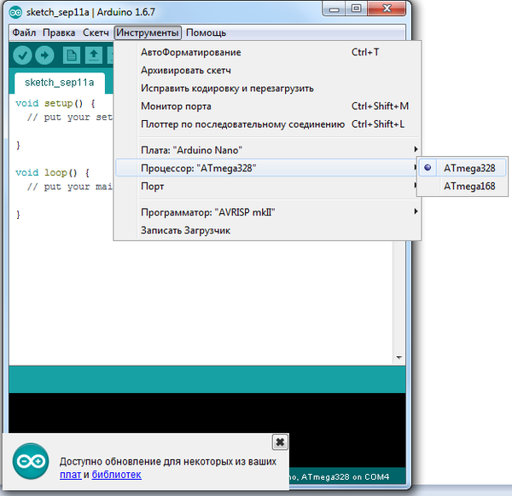Open the Файл menu
This screenshot has height=496, width=512.
tap(24, 32)
